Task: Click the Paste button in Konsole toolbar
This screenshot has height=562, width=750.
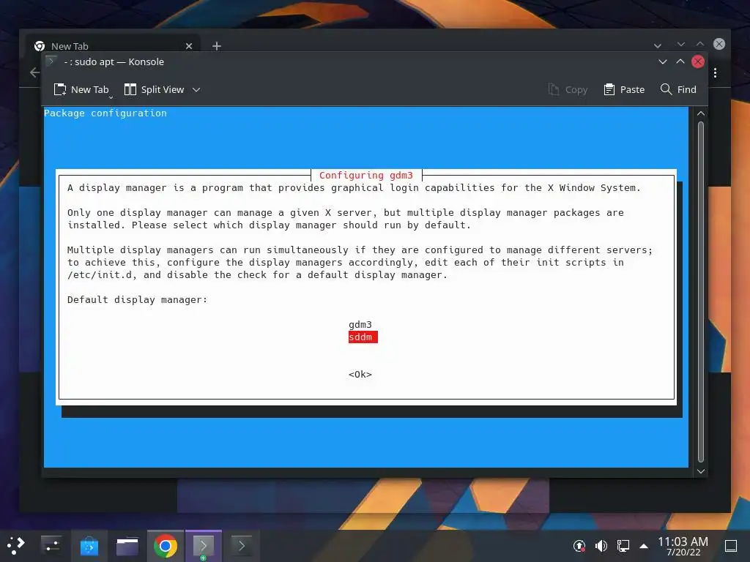Action: pos(624,89)
